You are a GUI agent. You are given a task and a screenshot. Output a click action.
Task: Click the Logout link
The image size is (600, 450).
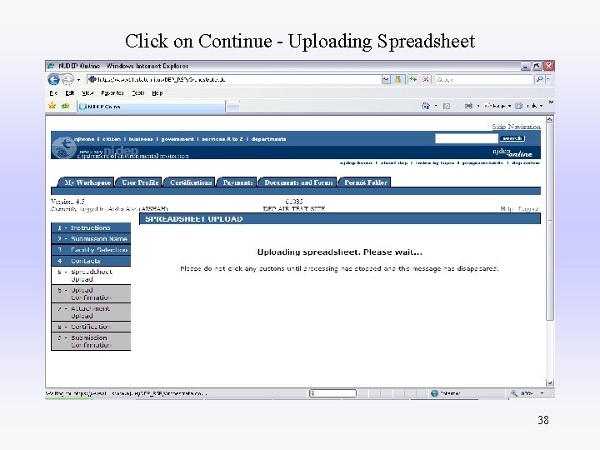point(528,209)
